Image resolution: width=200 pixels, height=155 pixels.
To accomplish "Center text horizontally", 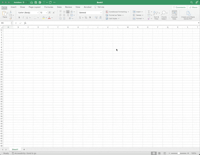I will (64, 15).
